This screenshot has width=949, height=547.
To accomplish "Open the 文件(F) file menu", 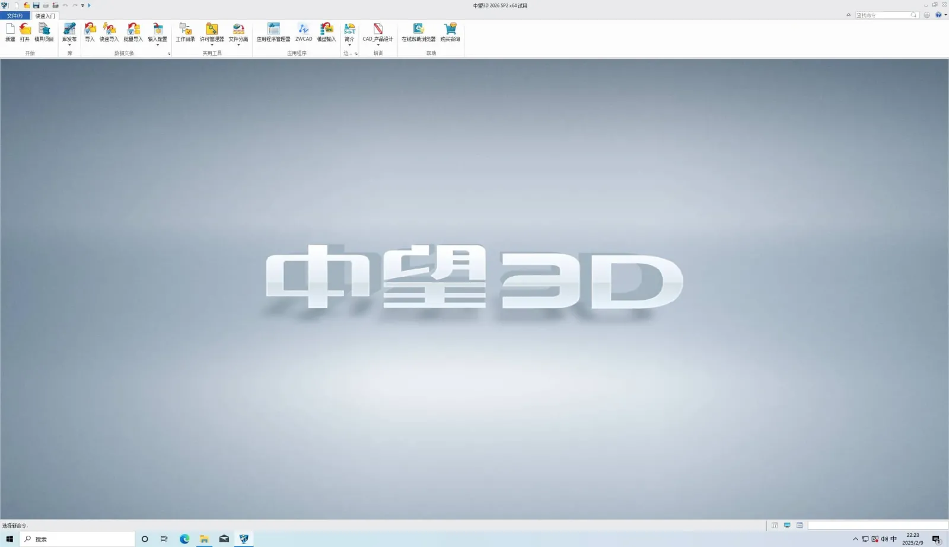I will pos(15,15).
